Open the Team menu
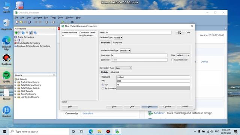The image size is (240, 135). [53, 18]
